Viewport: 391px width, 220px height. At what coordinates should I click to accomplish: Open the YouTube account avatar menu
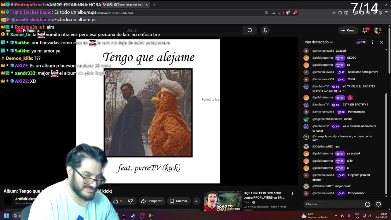378,30
